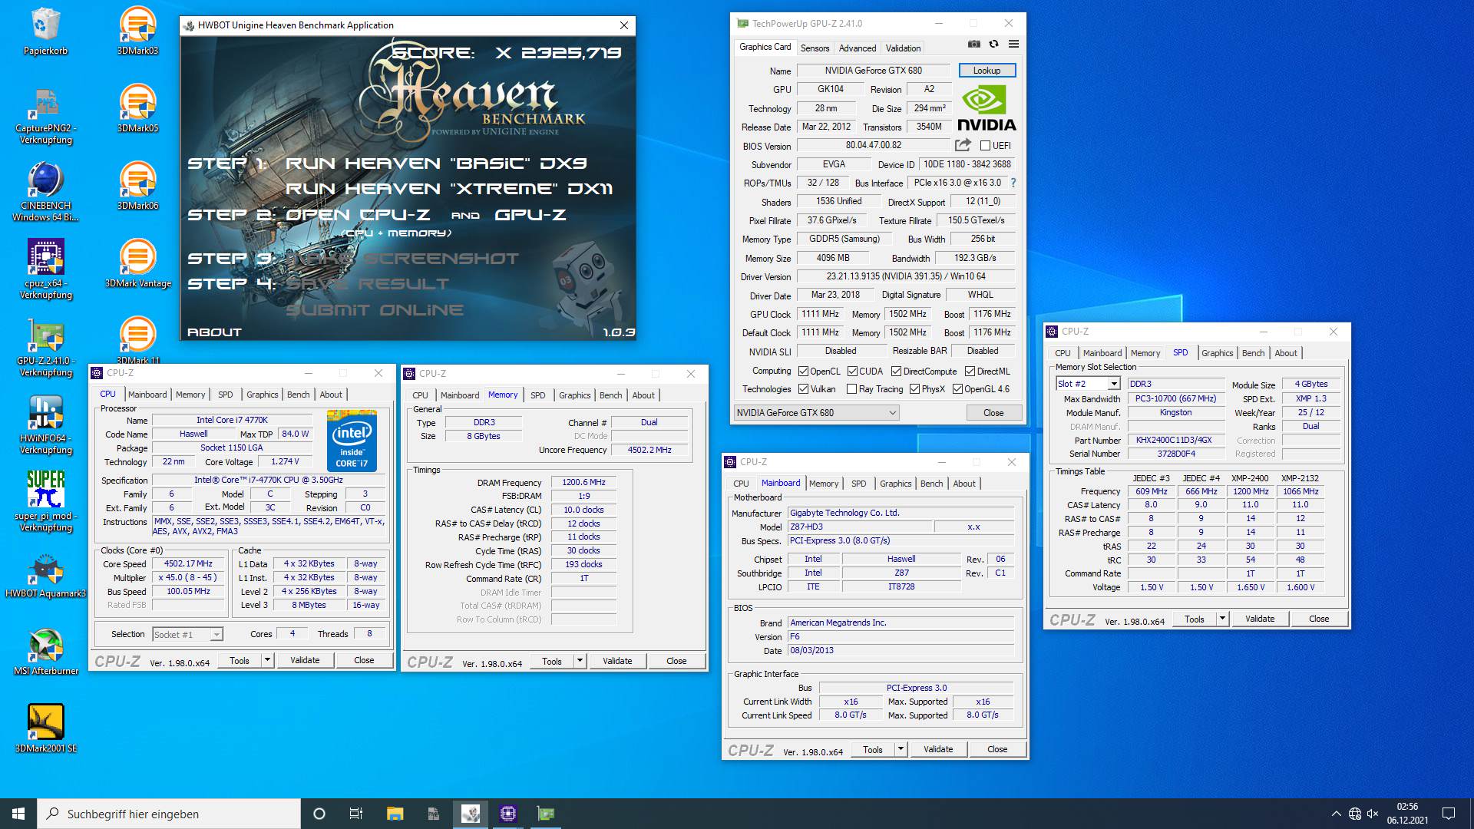Click the Bus Interface question mark icon
The height and width of the screenshot is (829, 1474).
[1013, 183]
